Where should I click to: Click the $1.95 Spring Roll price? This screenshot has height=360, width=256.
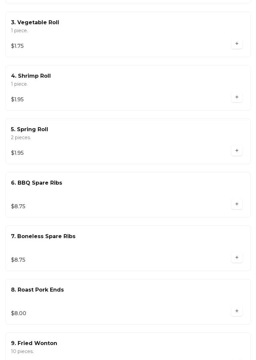[17, 153]
